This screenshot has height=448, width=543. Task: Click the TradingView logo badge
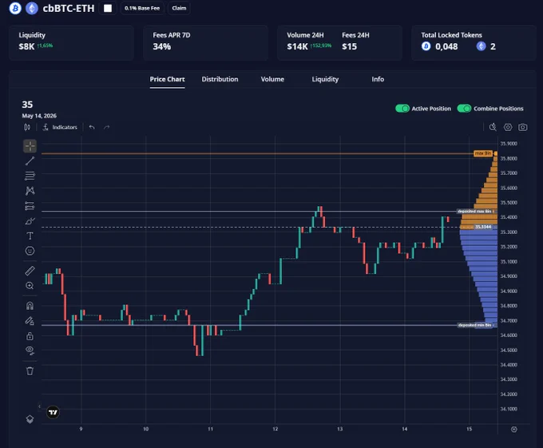53,412
